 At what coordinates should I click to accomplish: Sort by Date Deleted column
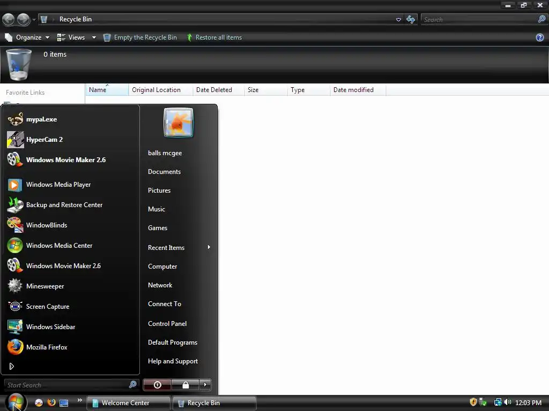pyautogui.click(x=219, y=90)
